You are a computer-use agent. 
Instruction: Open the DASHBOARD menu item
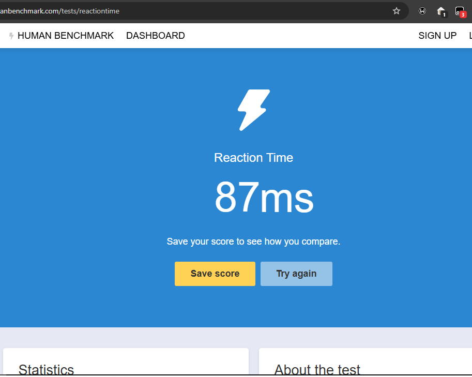[x=155, y=36]
